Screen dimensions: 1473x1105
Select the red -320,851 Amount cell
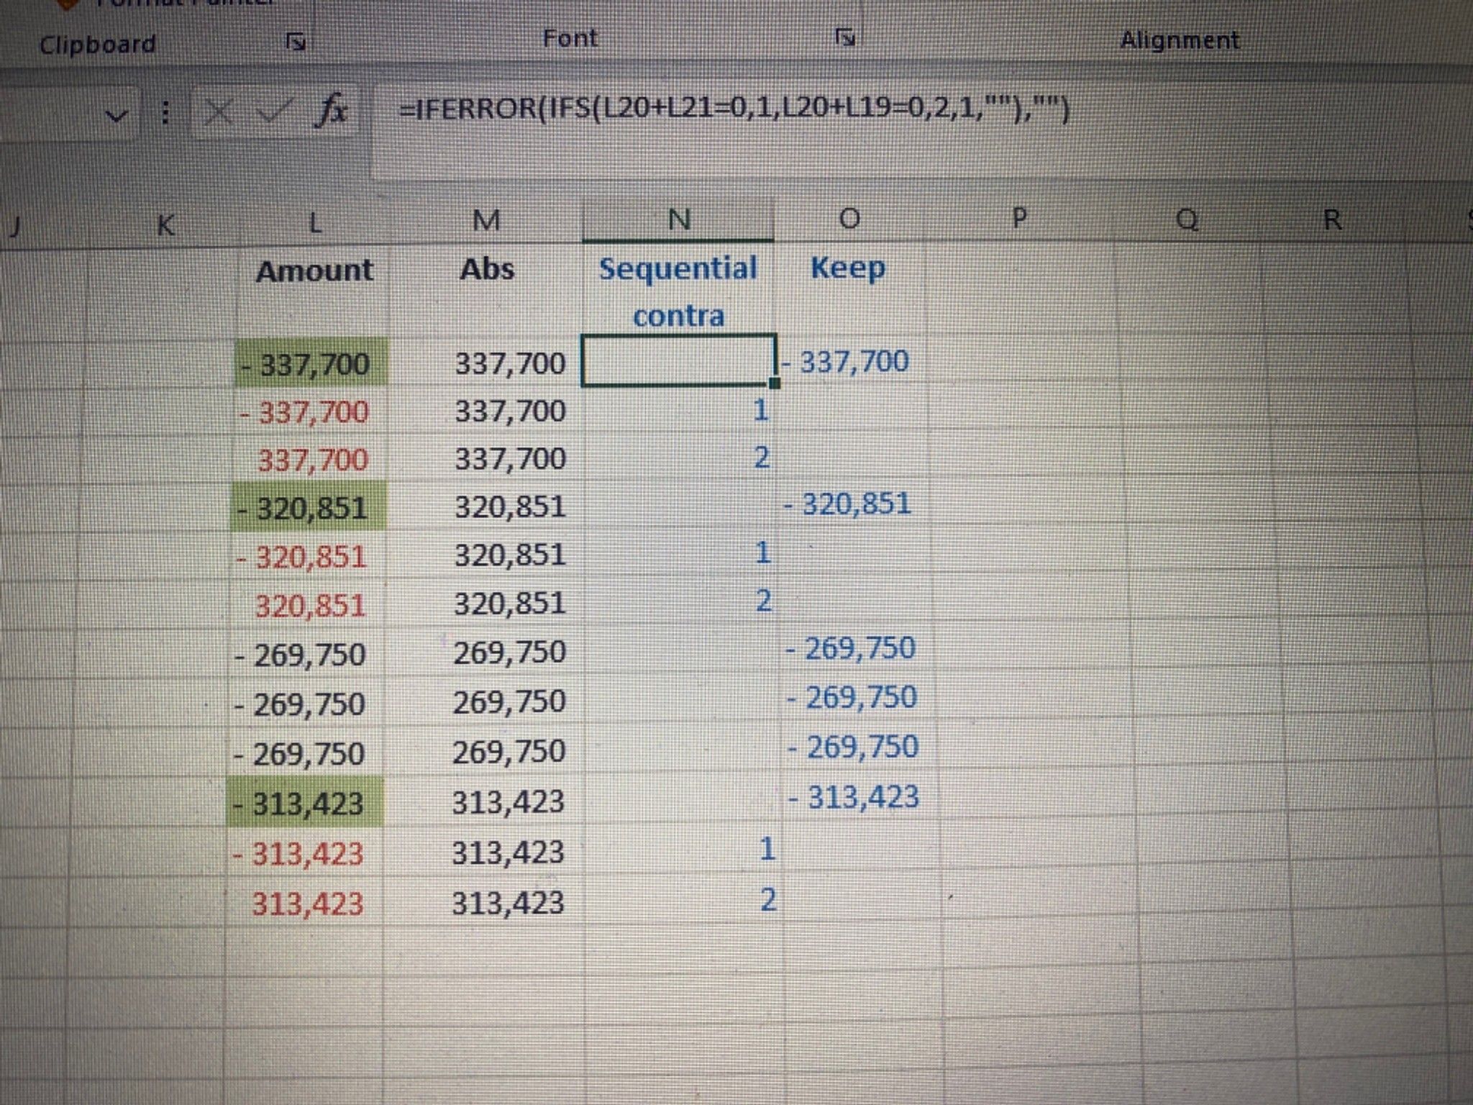coord(308,557)
